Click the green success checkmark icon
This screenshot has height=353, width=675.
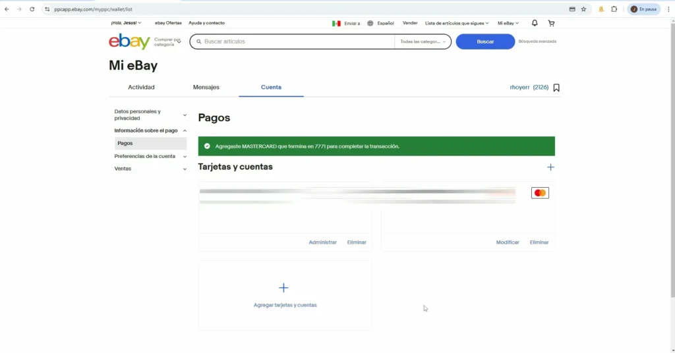[x=207, y=146]
